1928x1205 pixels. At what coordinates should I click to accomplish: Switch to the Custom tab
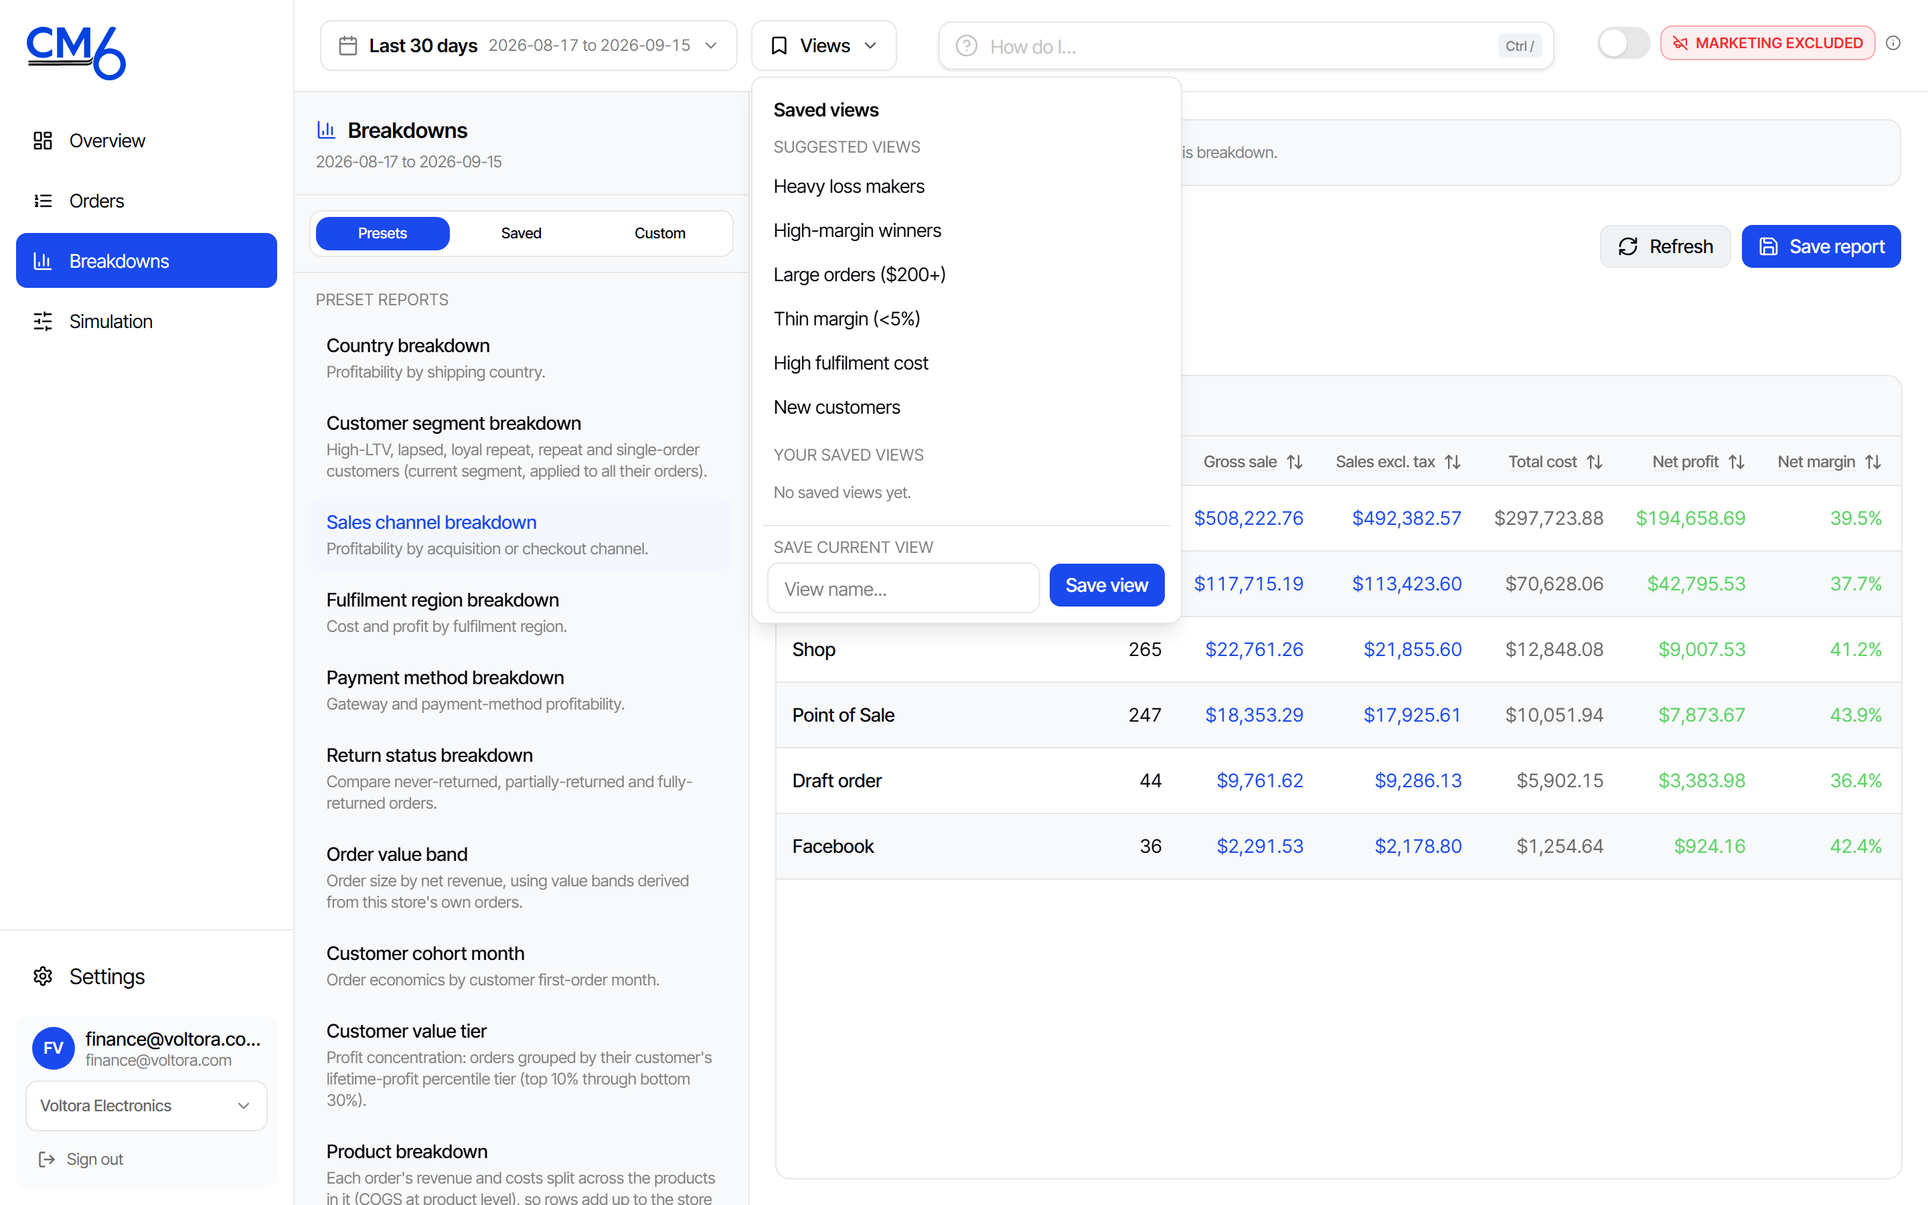click(659, 234)
